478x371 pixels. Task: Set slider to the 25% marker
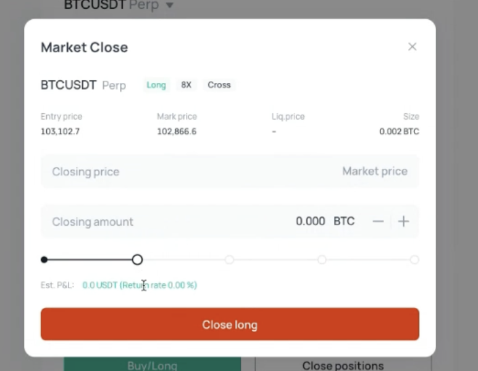(x=137, y=260)
